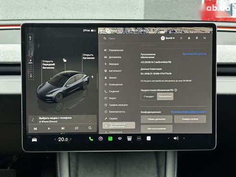The width and height of the screenshot is (236, 177).
Task: Search media with the magnifier icon
Action: [90, 128]
